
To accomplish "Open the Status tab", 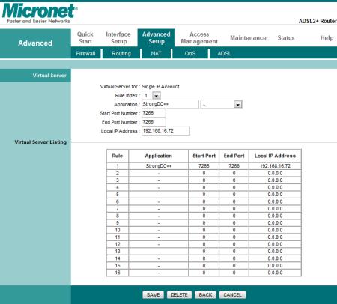I will point(286,38).
